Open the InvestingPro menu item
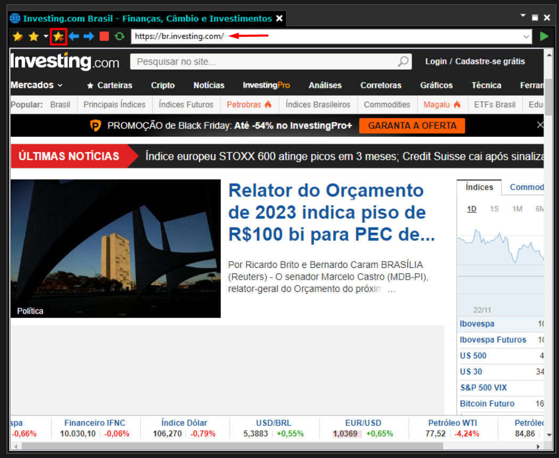The image size is (559, 458). (266, 85)
